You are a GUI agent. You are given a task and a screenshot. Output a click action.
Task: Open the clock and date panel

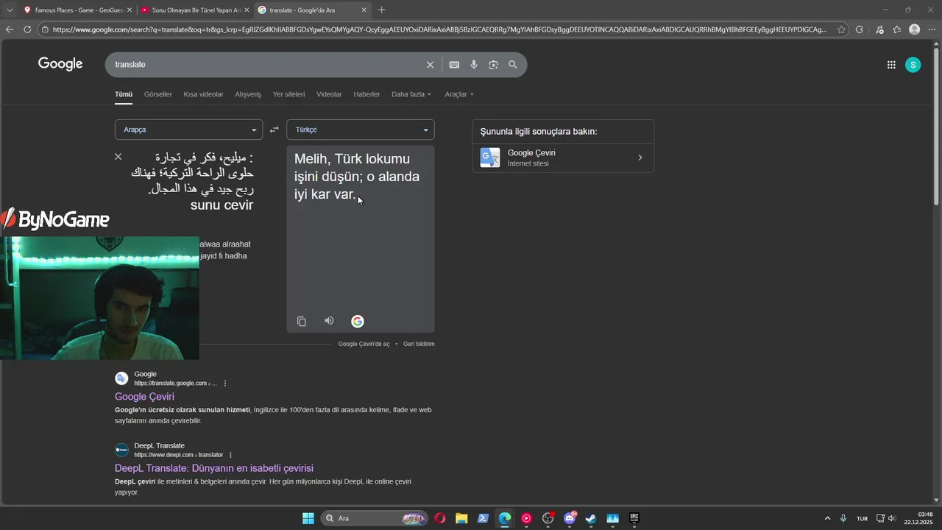click(918, 518)
